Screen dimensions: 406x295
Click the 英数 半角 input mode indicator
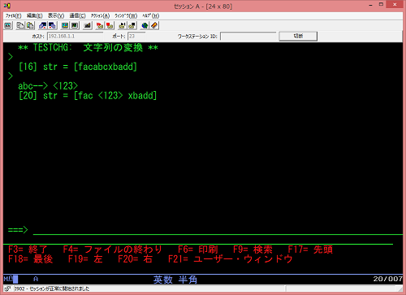click(175, 280)
